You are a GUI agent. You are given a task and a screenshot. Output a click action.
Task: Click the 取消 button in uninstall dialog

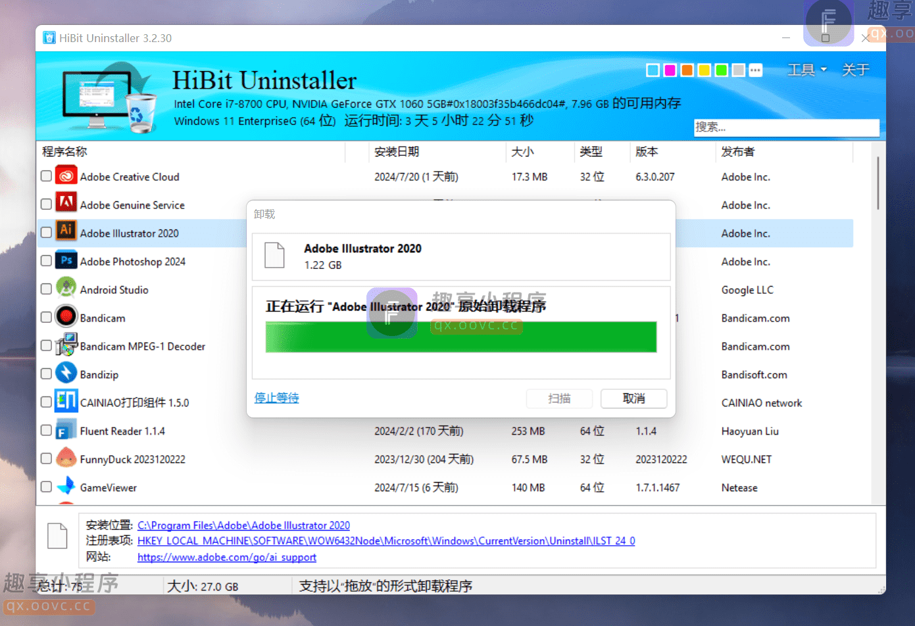pos(634,398)
